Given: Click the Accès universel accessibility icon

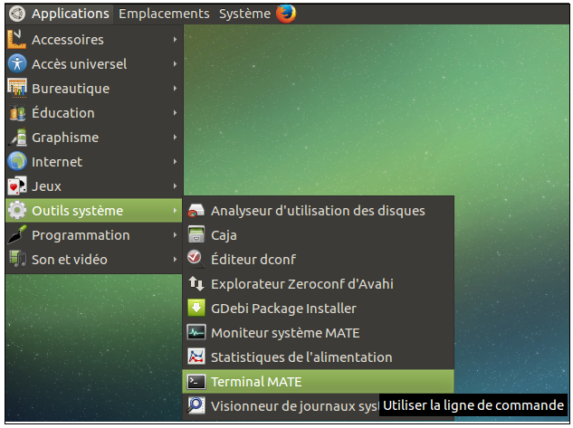Looking at the screenshot, I should point(17,63).
